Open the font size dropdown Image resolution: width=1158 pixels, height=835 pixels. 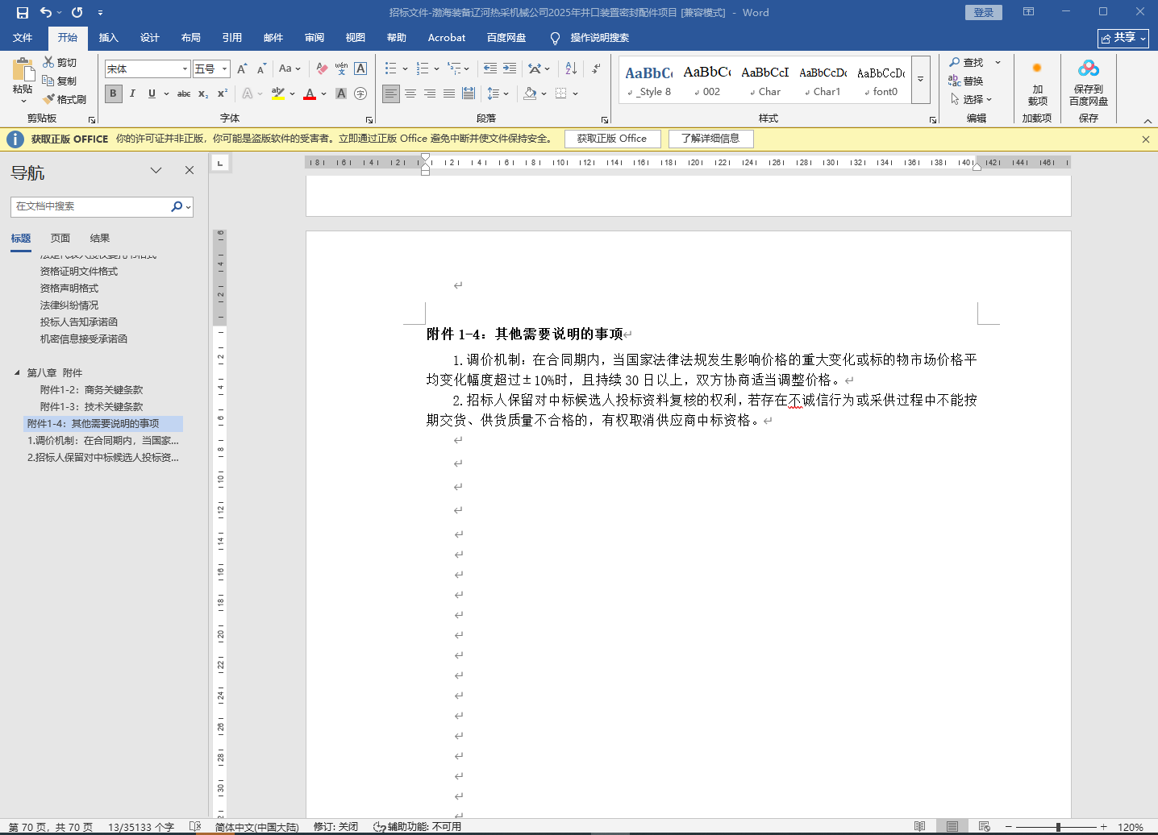224,69
